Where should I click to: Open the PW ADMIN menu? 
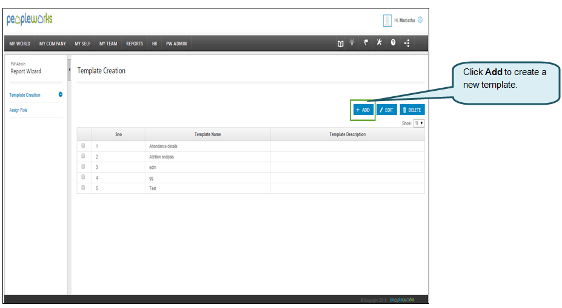click(176, 44)
